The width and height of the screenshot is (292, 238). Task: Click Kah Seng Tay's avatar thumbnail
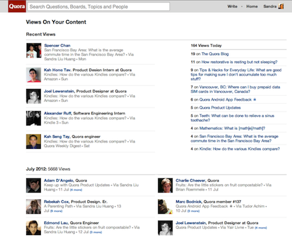pos(33,141)
